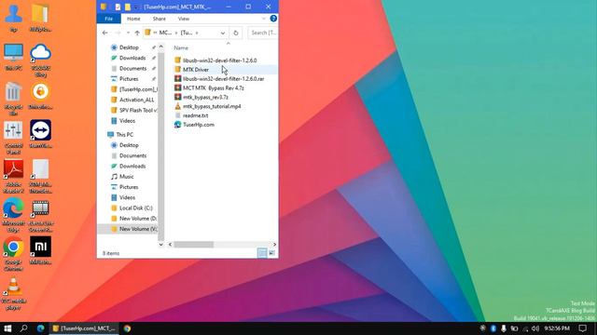This screenshot has width=597, height=335.
Task: Open network Wi-Fi tray icon
Action: (x=525, y=328)
